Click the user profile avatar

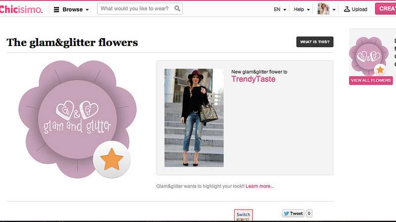pyautogui.click(x=324, y=9)
